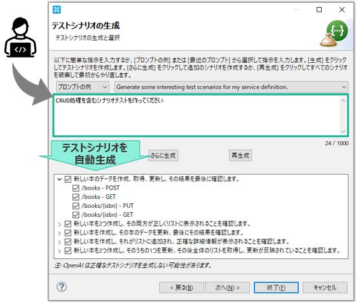This screenshot has width=360, height=303.
Task: Uncheck the /books - GET checkbox
Action: click(x=76, y=197)
